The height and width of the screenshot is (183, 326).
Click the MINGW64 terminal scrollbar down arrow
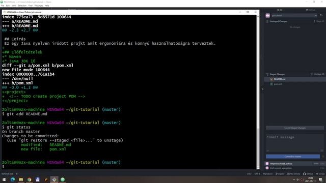(x=258, y=168)
